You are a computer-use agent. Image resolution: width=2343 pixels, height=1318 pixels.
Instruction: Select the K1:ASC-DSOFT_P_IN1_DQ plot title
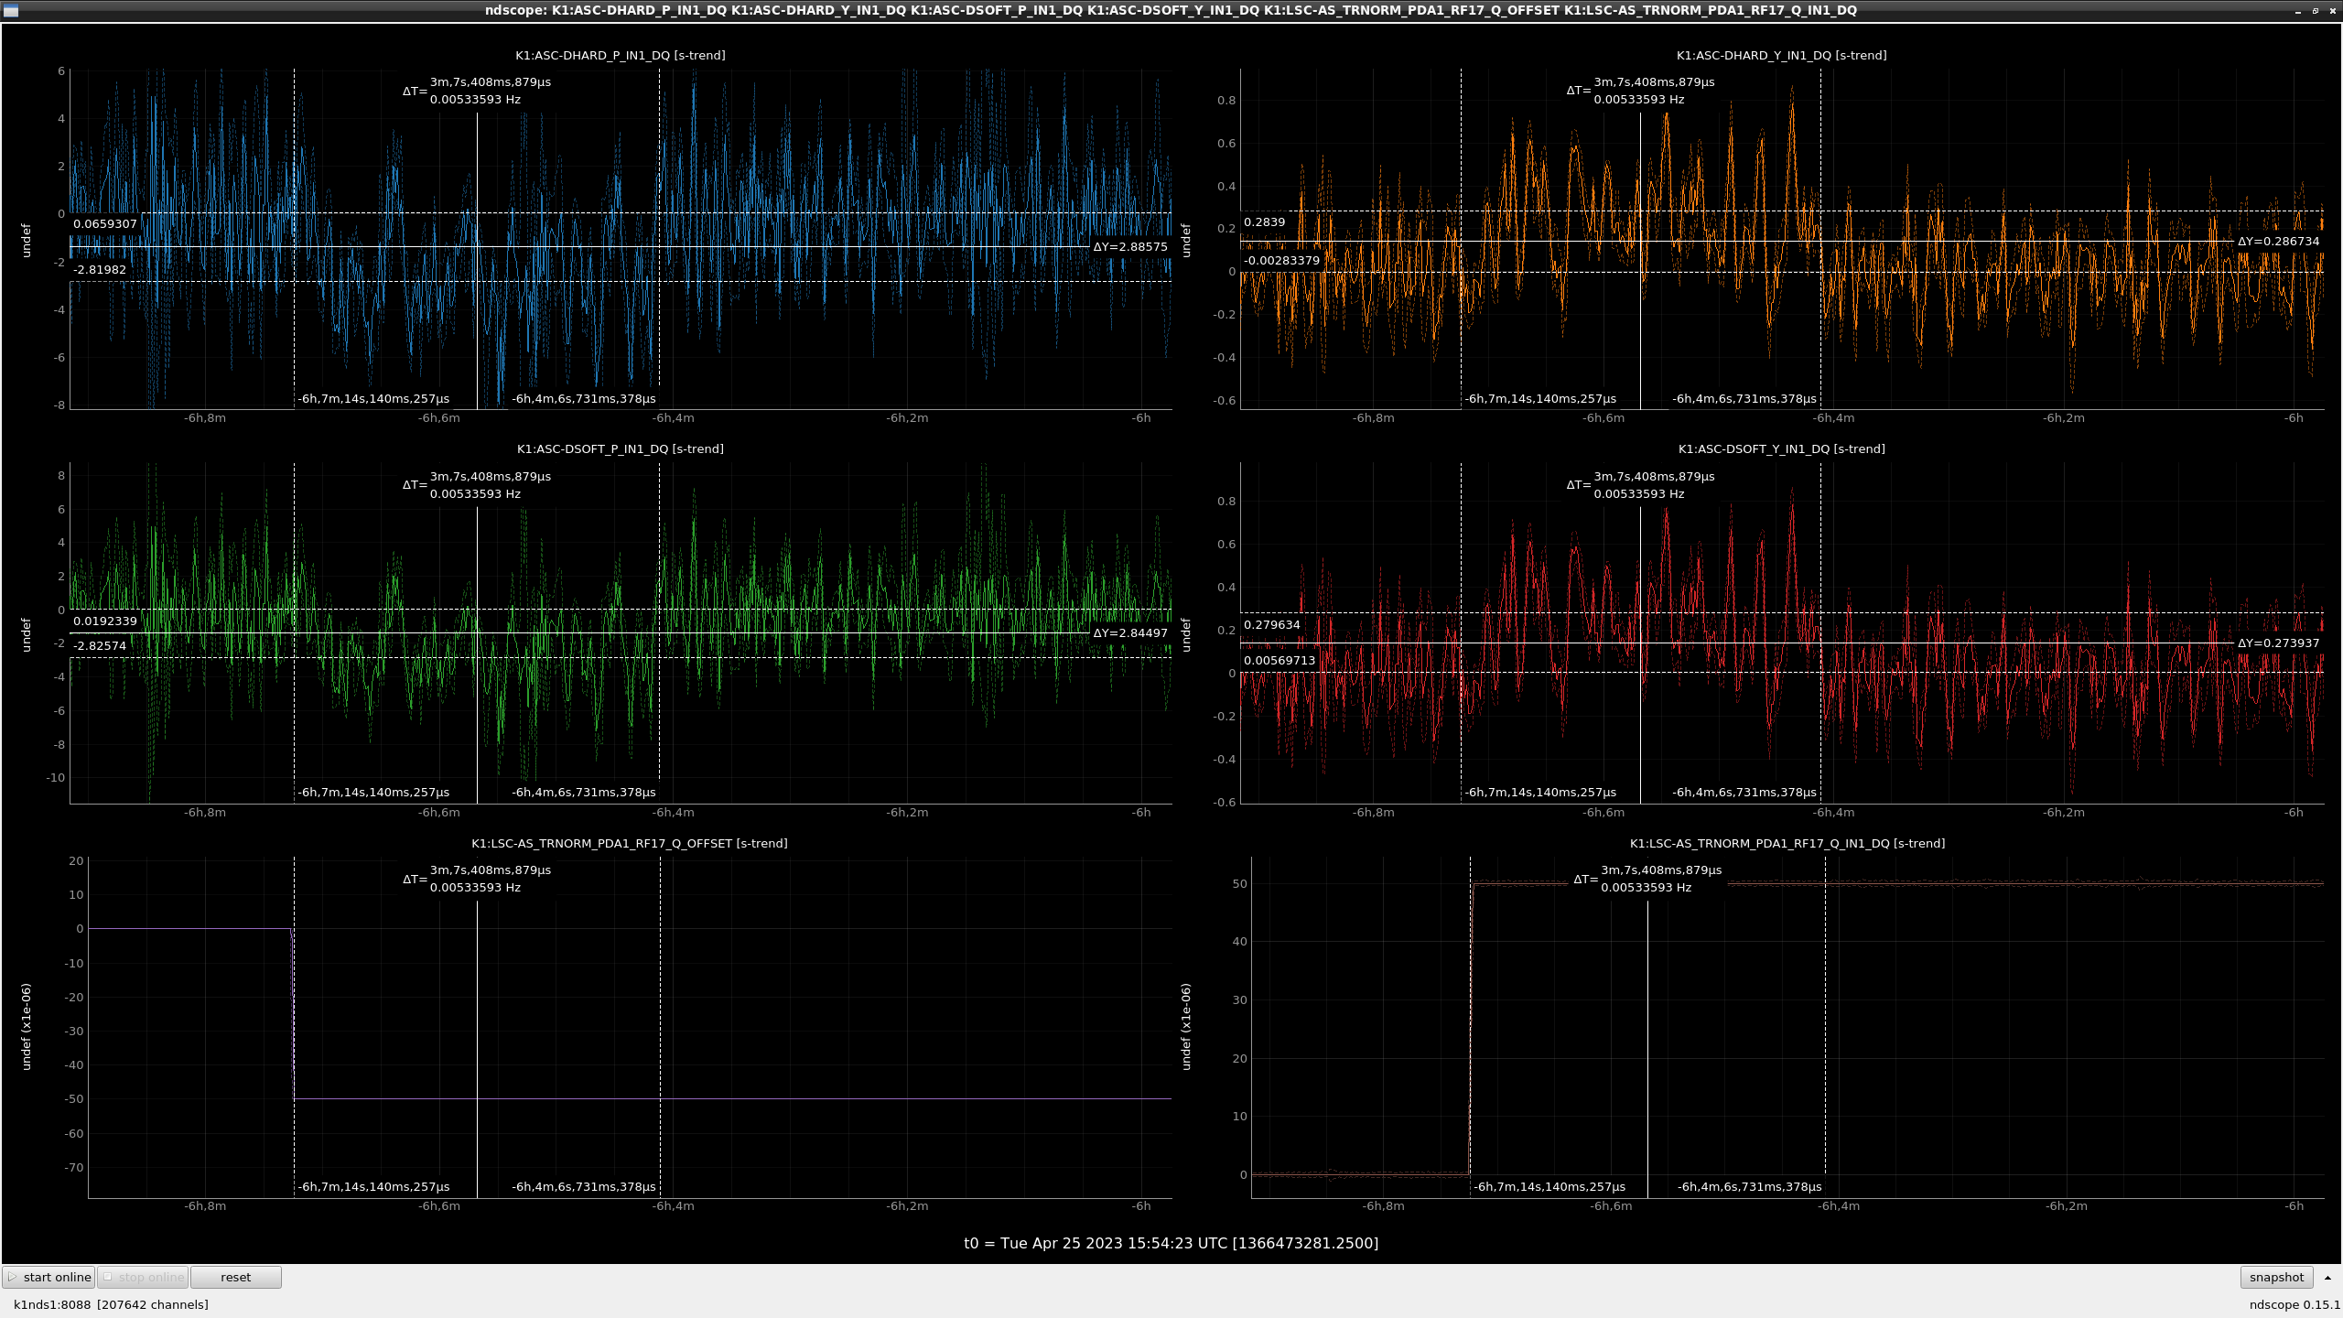[621, 448]
